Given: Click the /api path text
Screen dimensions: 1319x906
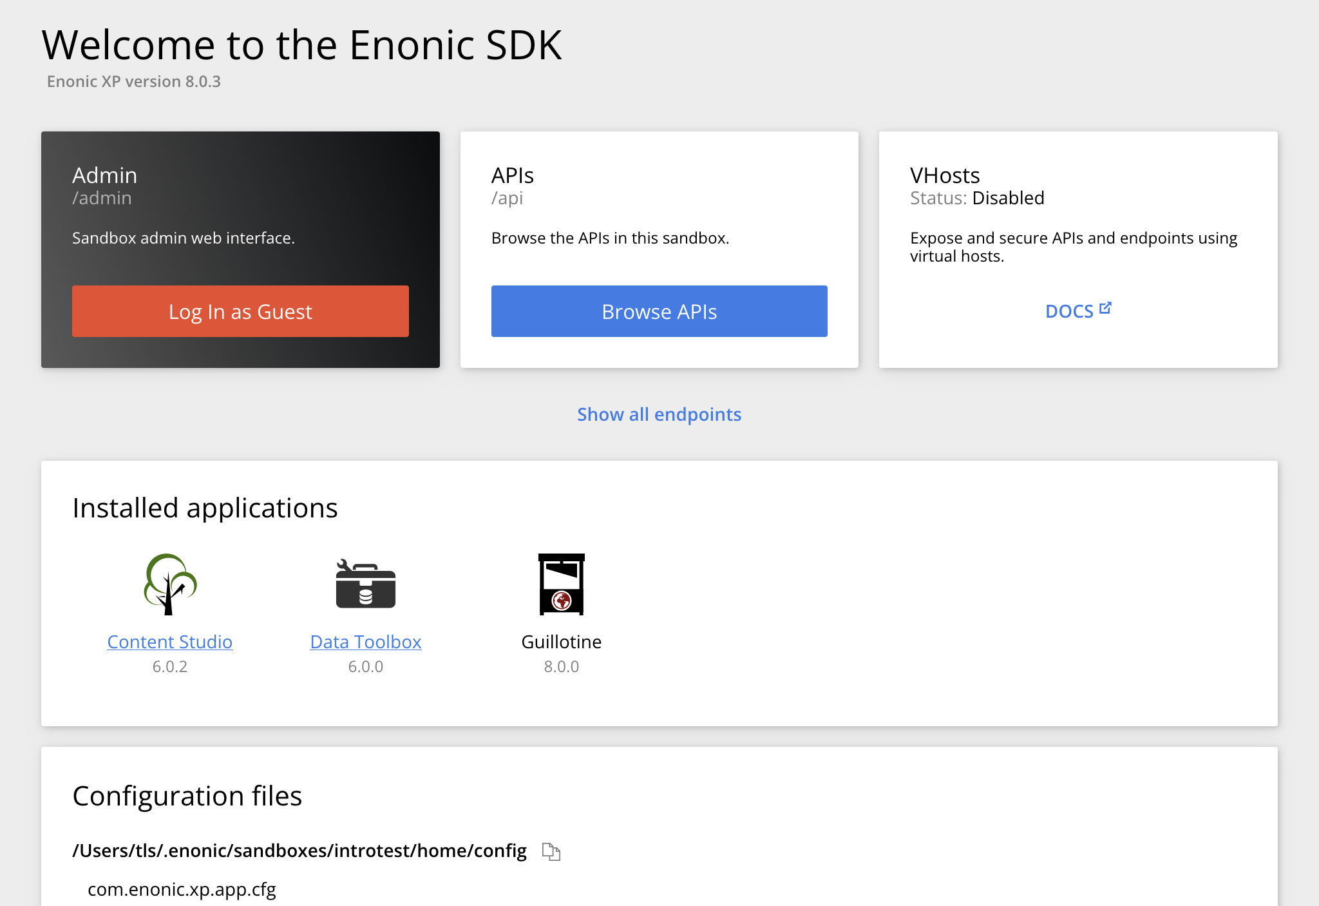Looking at the screenshot, I should [x=508, y=198].
